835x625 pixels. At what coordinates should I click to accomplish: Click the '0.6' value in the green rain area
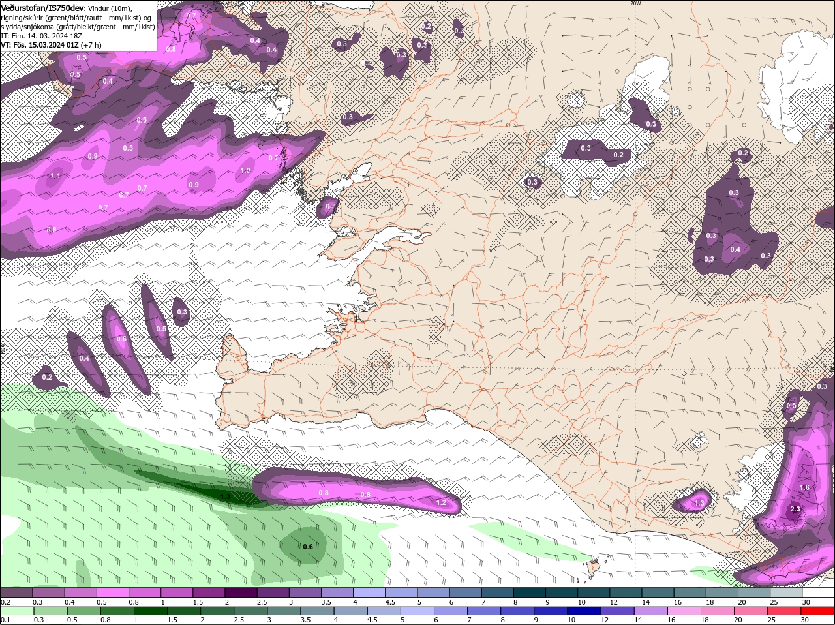pos(308,547)
